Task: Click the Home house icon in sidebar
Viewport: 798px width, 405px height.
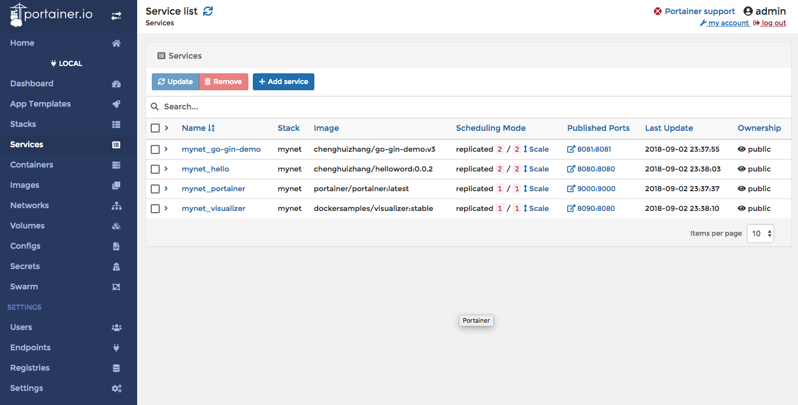Action: point(116,43)
